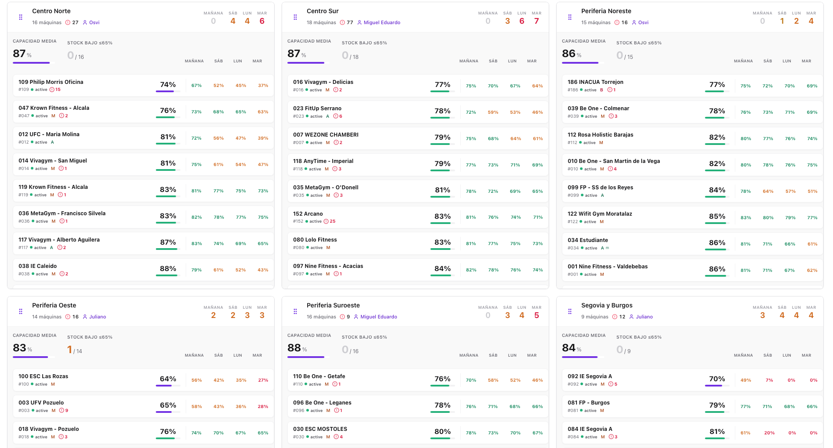Click the alert icon showing 77 in Centro Sur

pyautogui.click(x=342, y=22)
